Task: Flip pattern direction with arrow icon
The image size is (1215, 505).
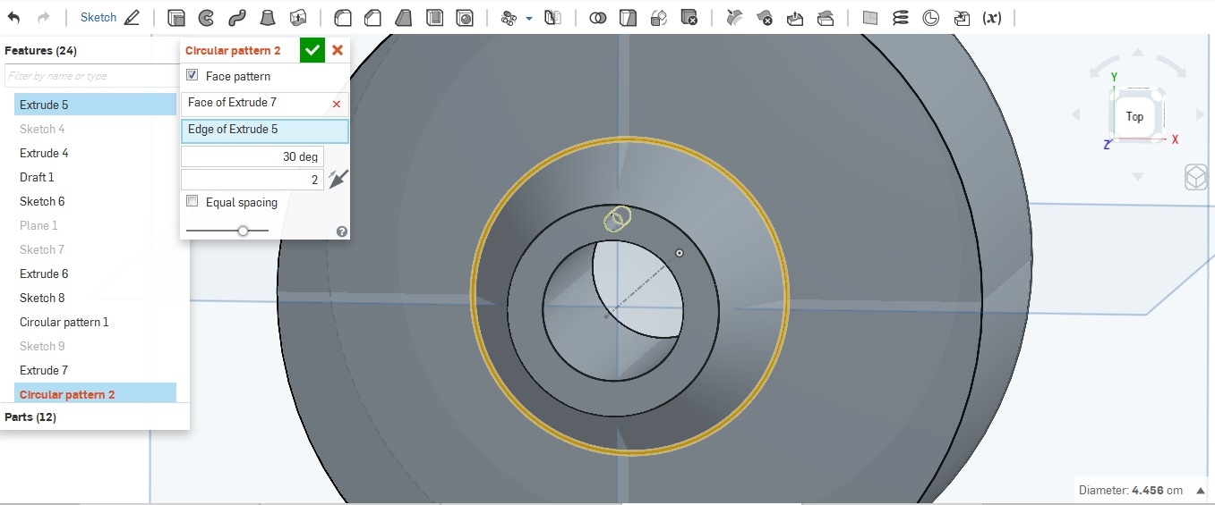Action: click(338, 179)
